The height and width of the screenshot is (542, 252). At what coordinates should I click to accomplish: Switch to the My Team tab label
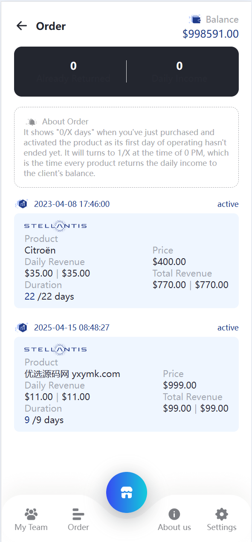31,527
